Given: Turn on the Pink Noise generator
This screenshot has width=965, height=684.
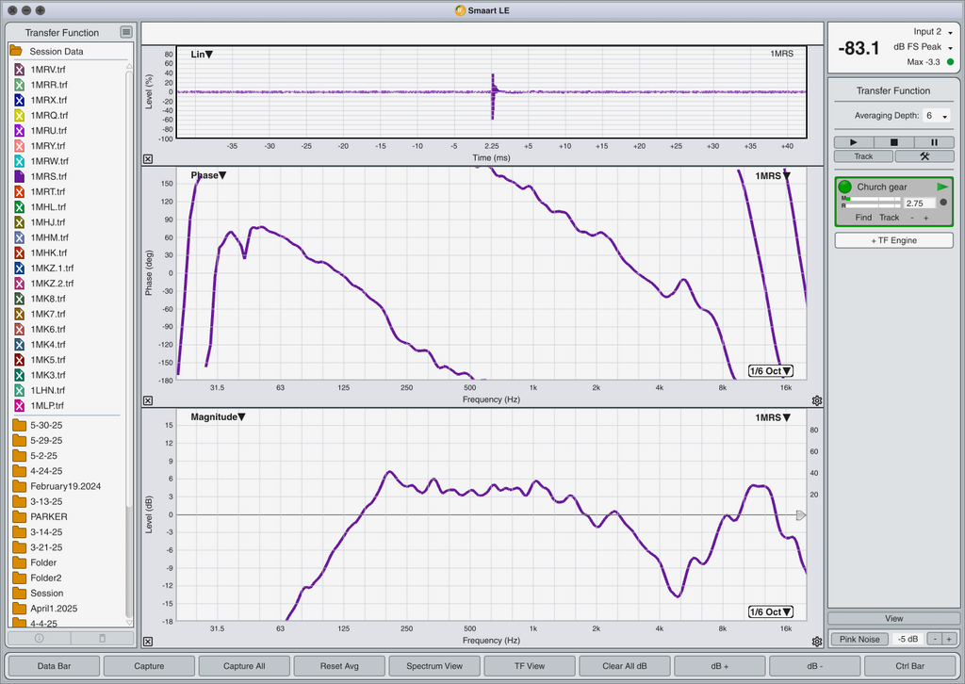Looking at the screenshot, I should (x=859, y=639).
